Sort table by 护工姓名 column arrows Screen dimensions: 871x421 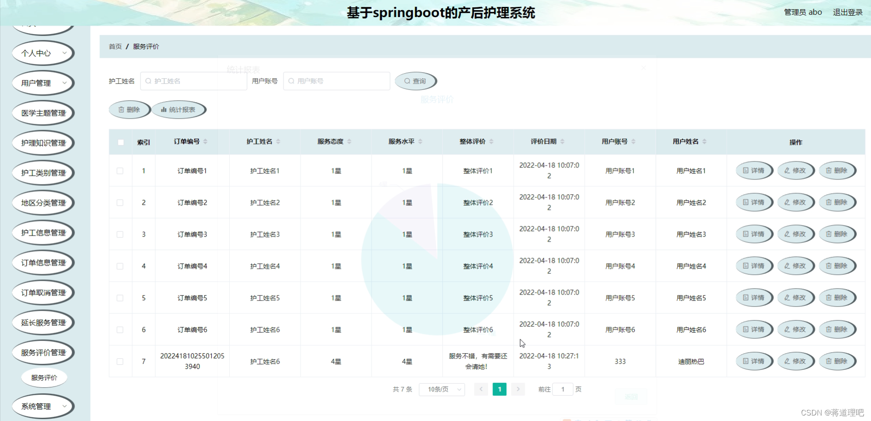click(278, 142)
